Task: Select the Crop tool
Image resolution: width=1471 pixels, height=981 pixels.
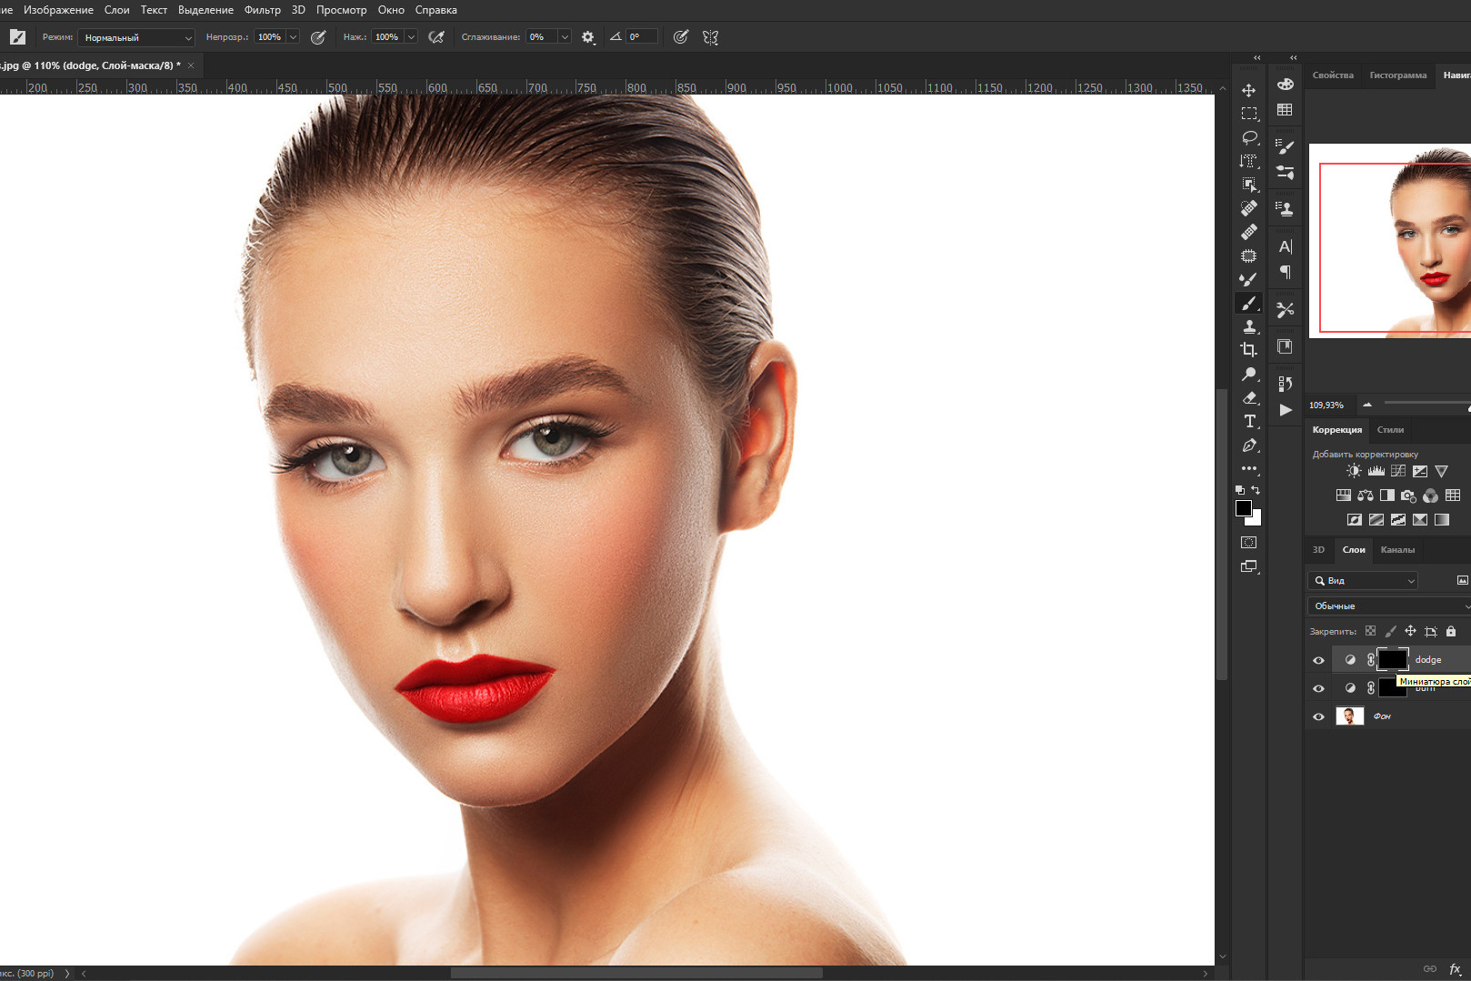Action: pyautogui.click(x=1249, y=350)
